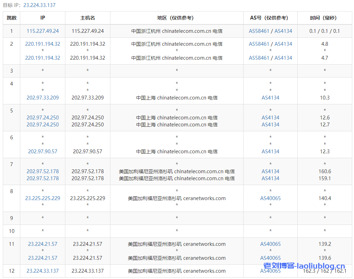Click the IP link 115.227.49.24 in hop 1
Viewport: 354px width, 279px height.
(43, 31)
